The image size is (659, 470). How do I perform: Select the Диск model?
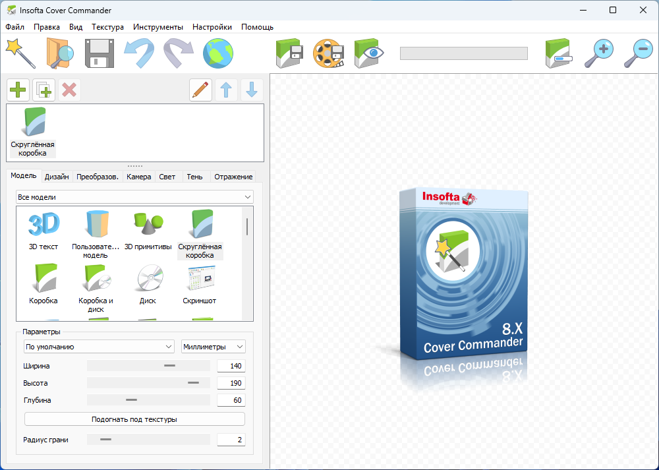(148, 284)
